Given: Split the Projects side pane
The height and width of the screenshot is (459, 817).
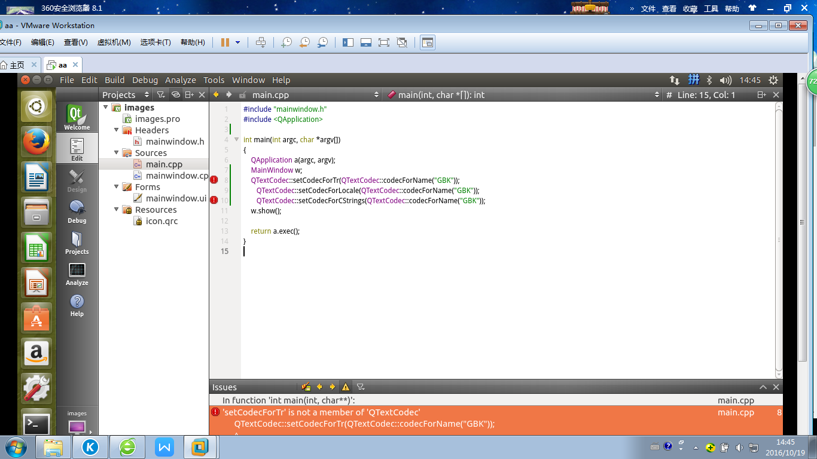Looking at the screenshot, I should pyautogui.click(x=189, y=94).
